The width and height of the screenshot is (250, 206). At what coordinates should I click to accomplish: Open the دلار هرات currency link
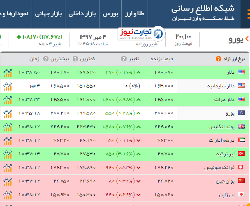tap(225, 100)
